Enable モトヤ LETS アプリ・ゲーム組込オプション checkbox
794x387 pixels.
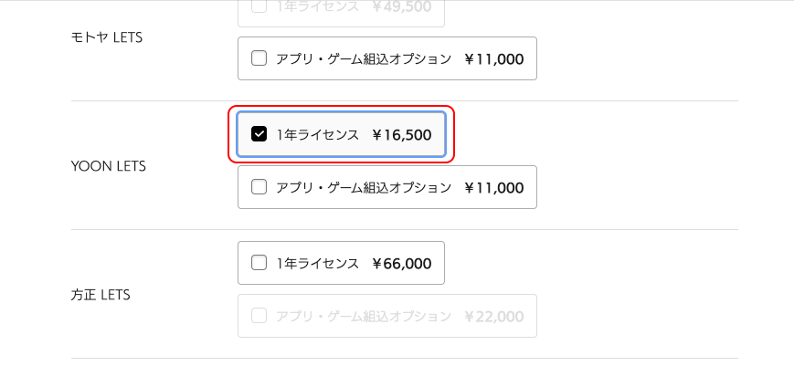click(x=259, y=58)
